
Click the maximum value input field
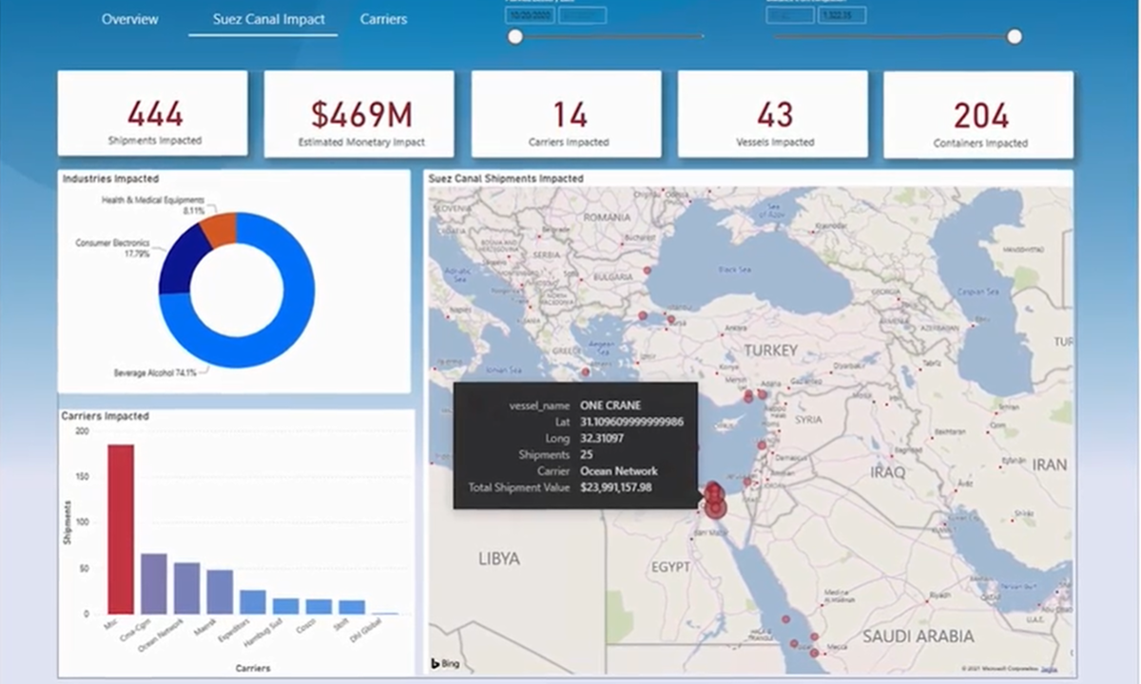(x=842, y=15)
